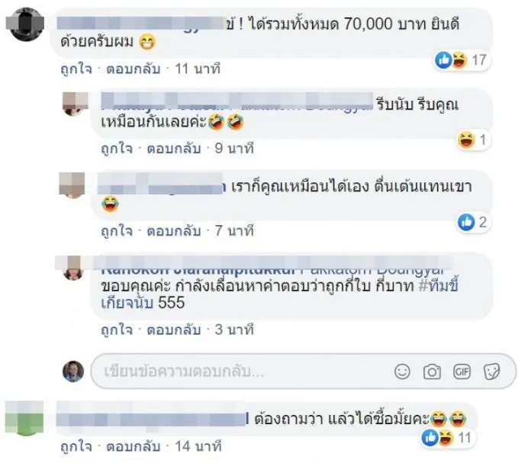The width and height of the screenshot is (528, 463).
Task: Like the 70,000 baht comment
Action: point(76,69)
